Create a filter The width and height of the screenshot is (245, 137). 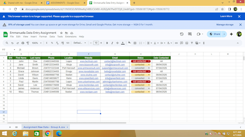pos(192,43)
